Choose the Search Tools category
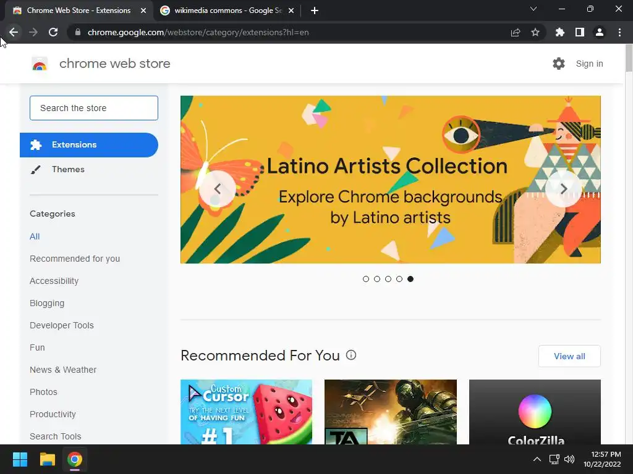 [55, 436]
